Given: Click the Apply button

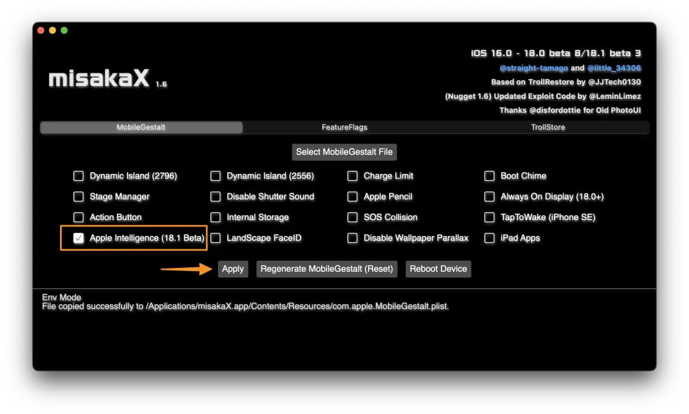Looking at the screenshot, I should click(x=233, y=269).
